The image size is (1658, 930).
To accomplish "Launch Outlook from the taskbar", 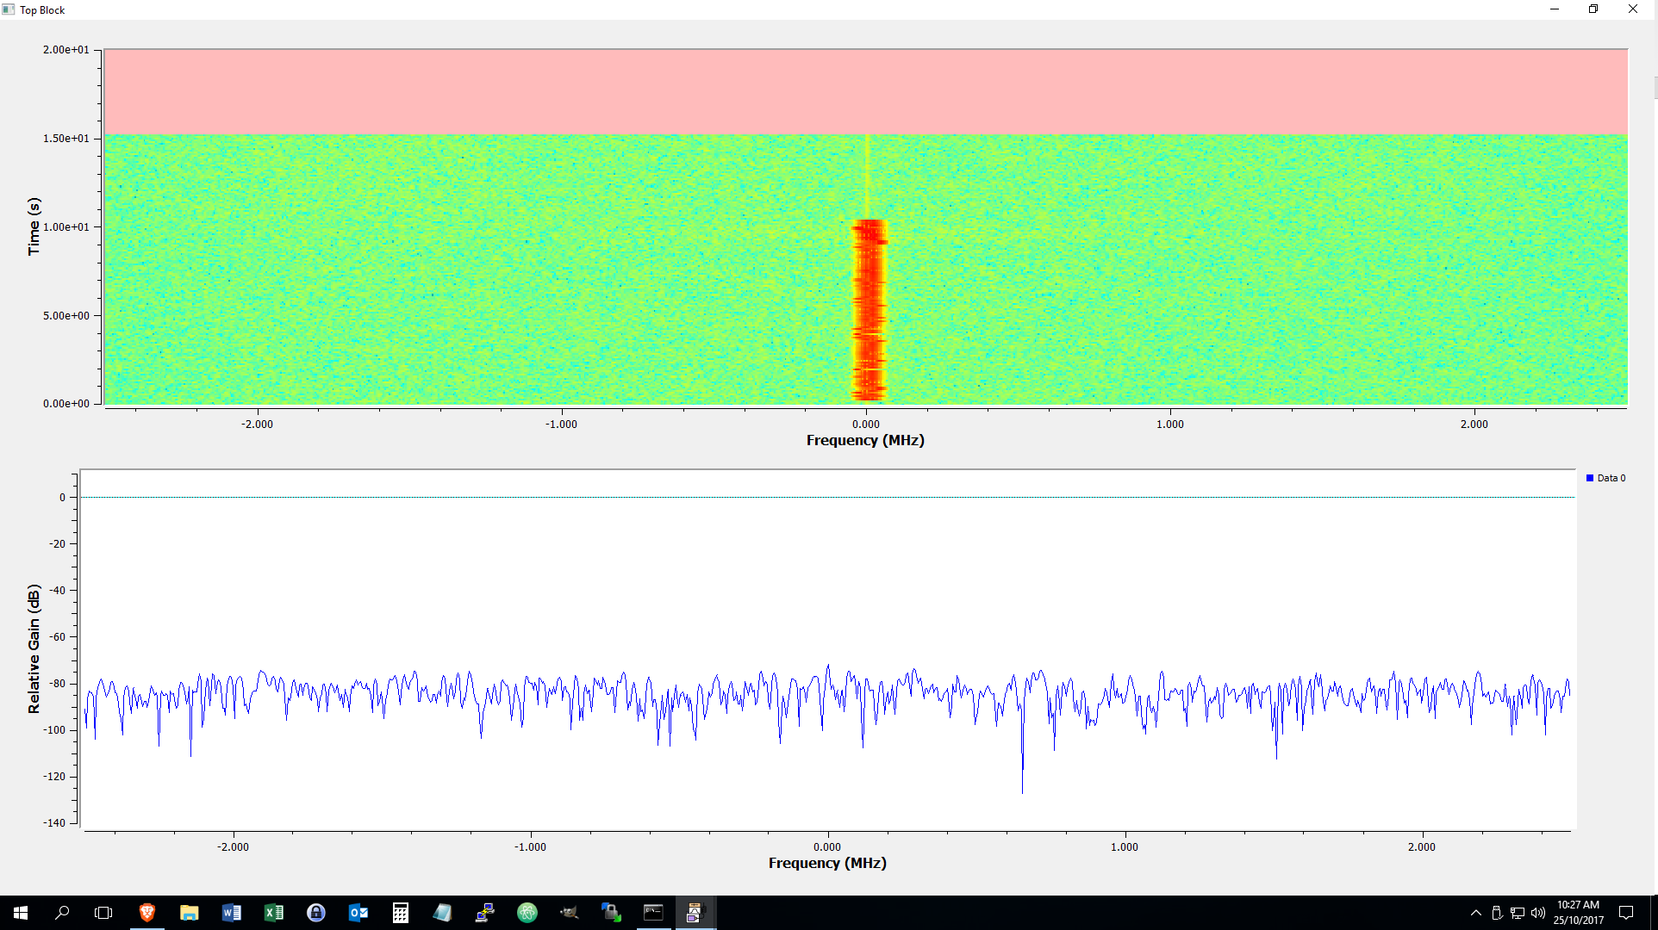I will [358, 913].
